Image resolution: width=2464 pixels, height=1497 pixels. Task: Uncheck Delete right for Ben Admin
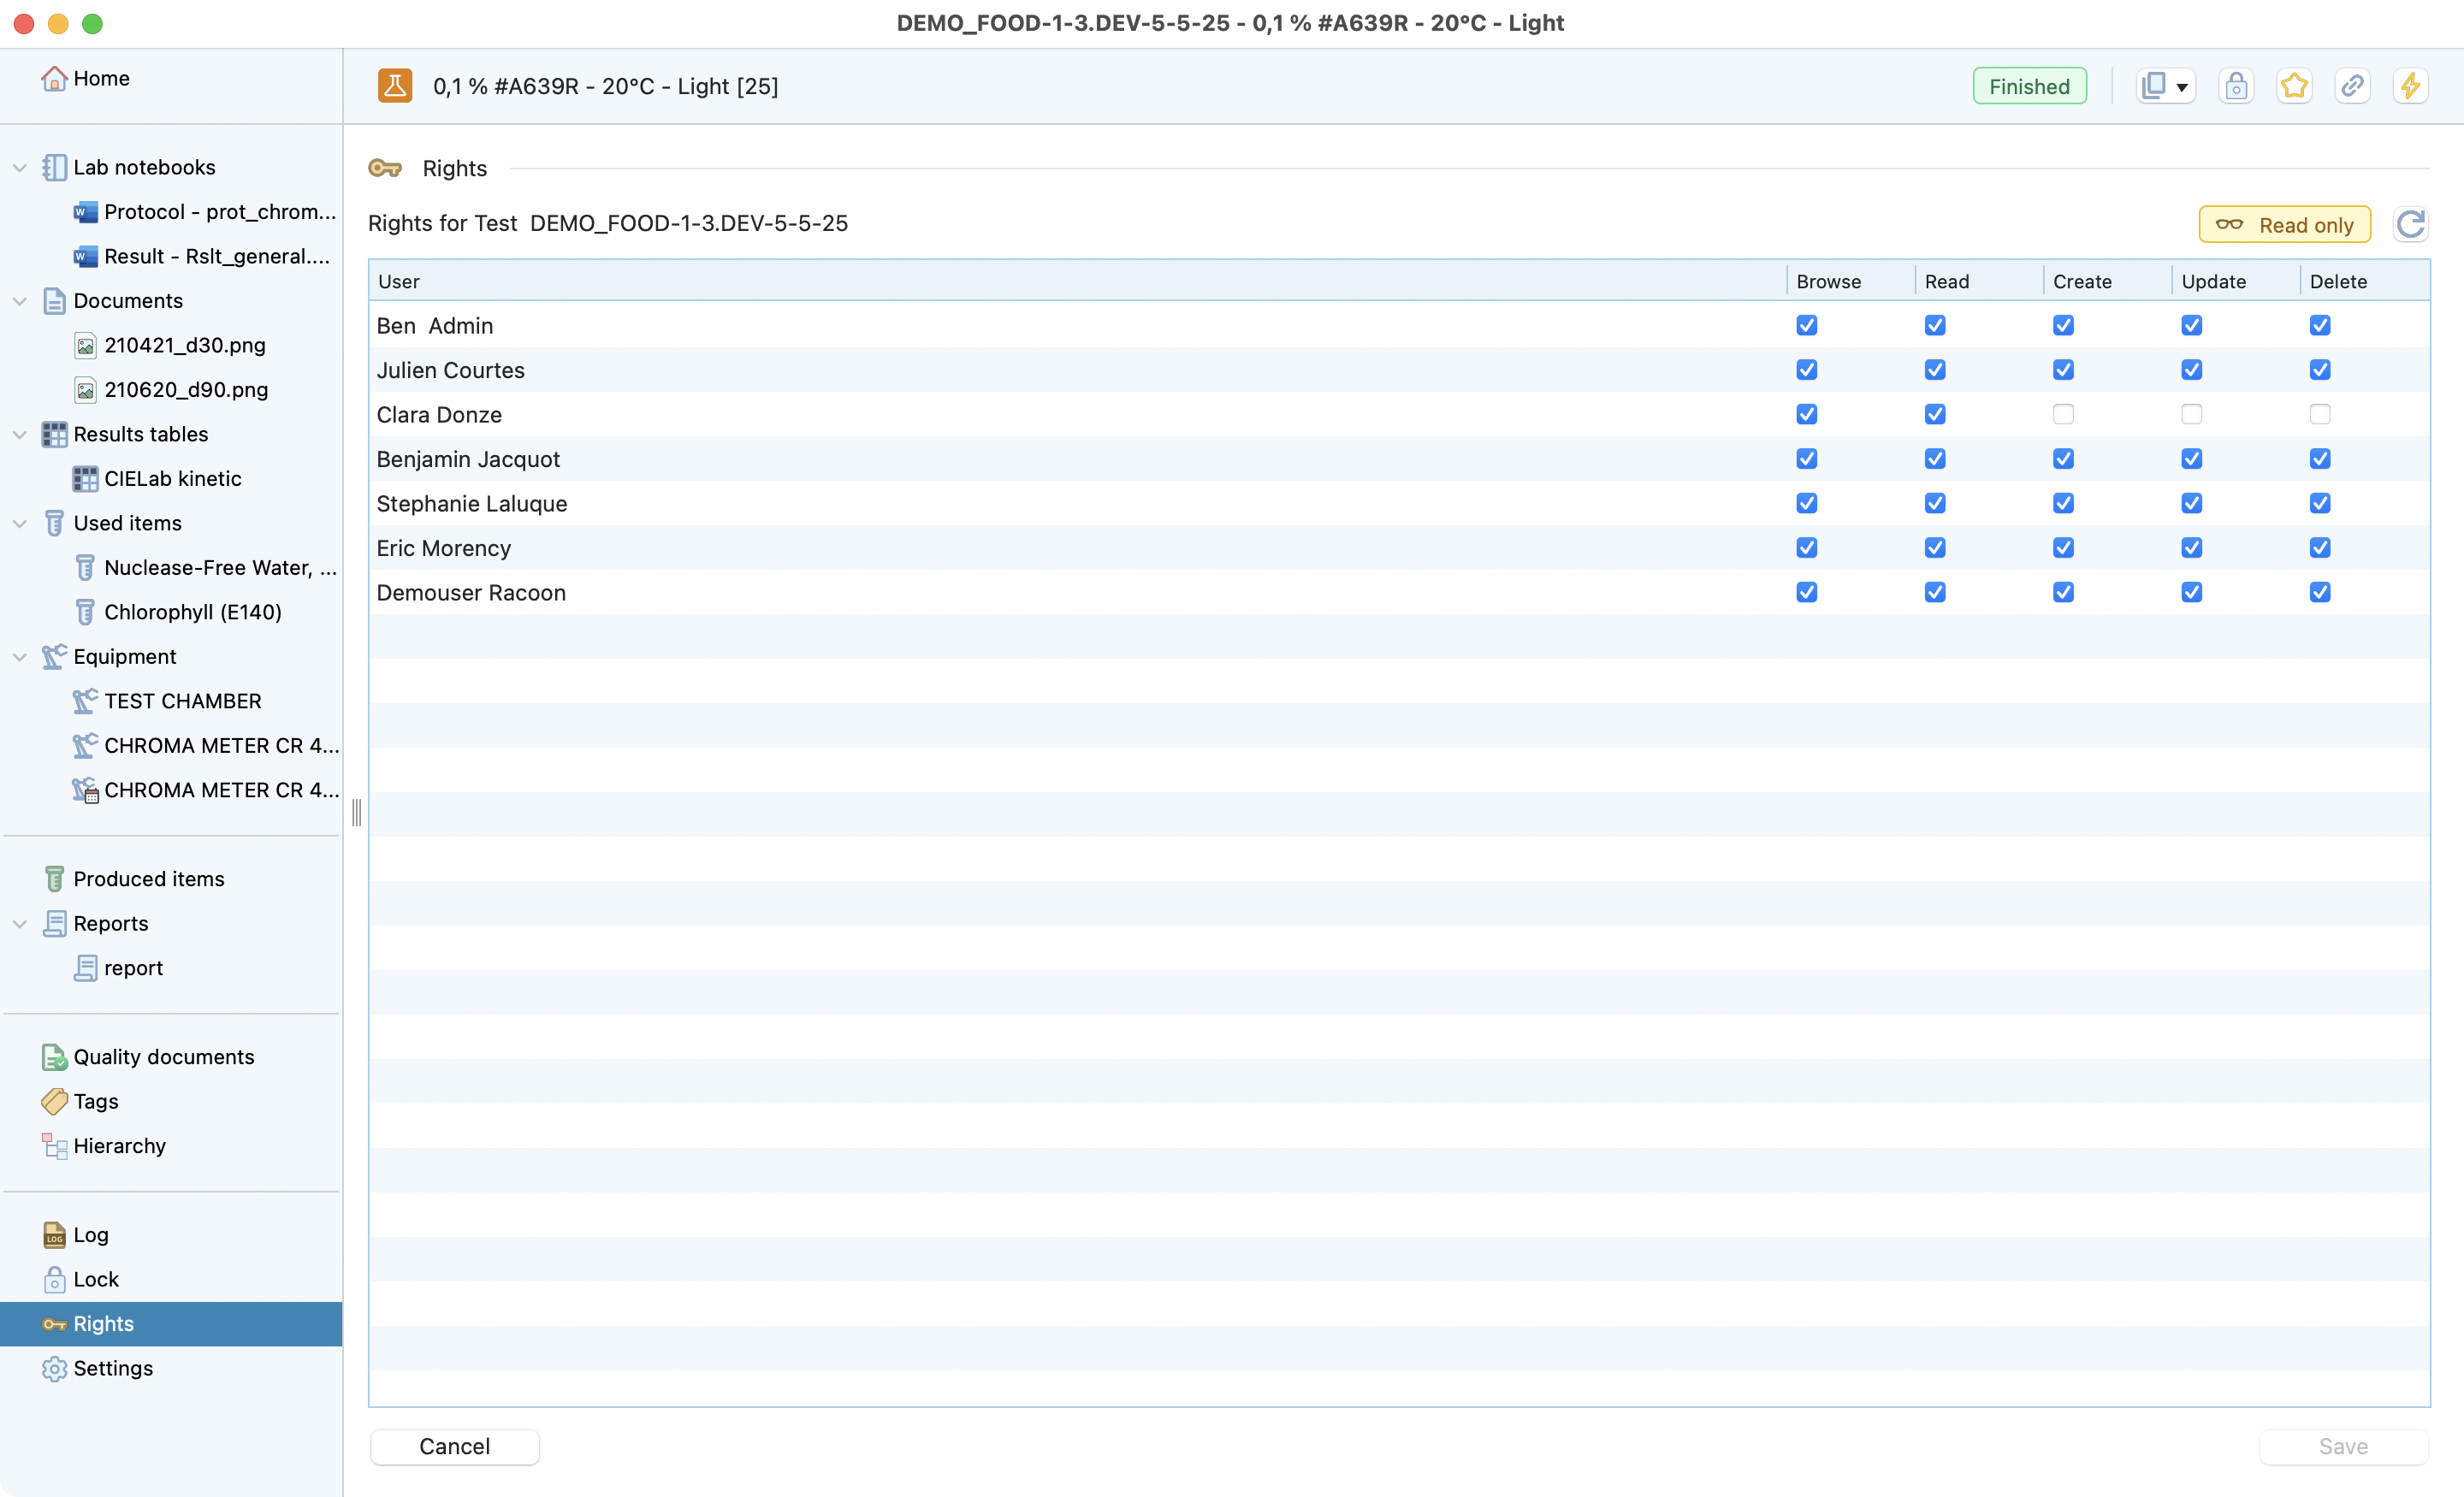click(x=2320, y=325)
